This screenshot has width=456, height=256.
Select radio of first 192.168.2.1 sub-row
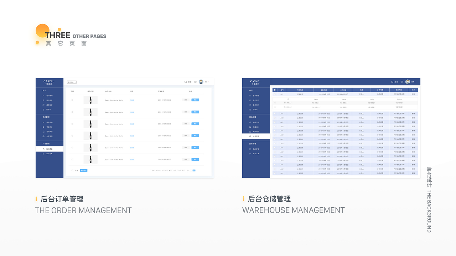click(x=275, y=103)
